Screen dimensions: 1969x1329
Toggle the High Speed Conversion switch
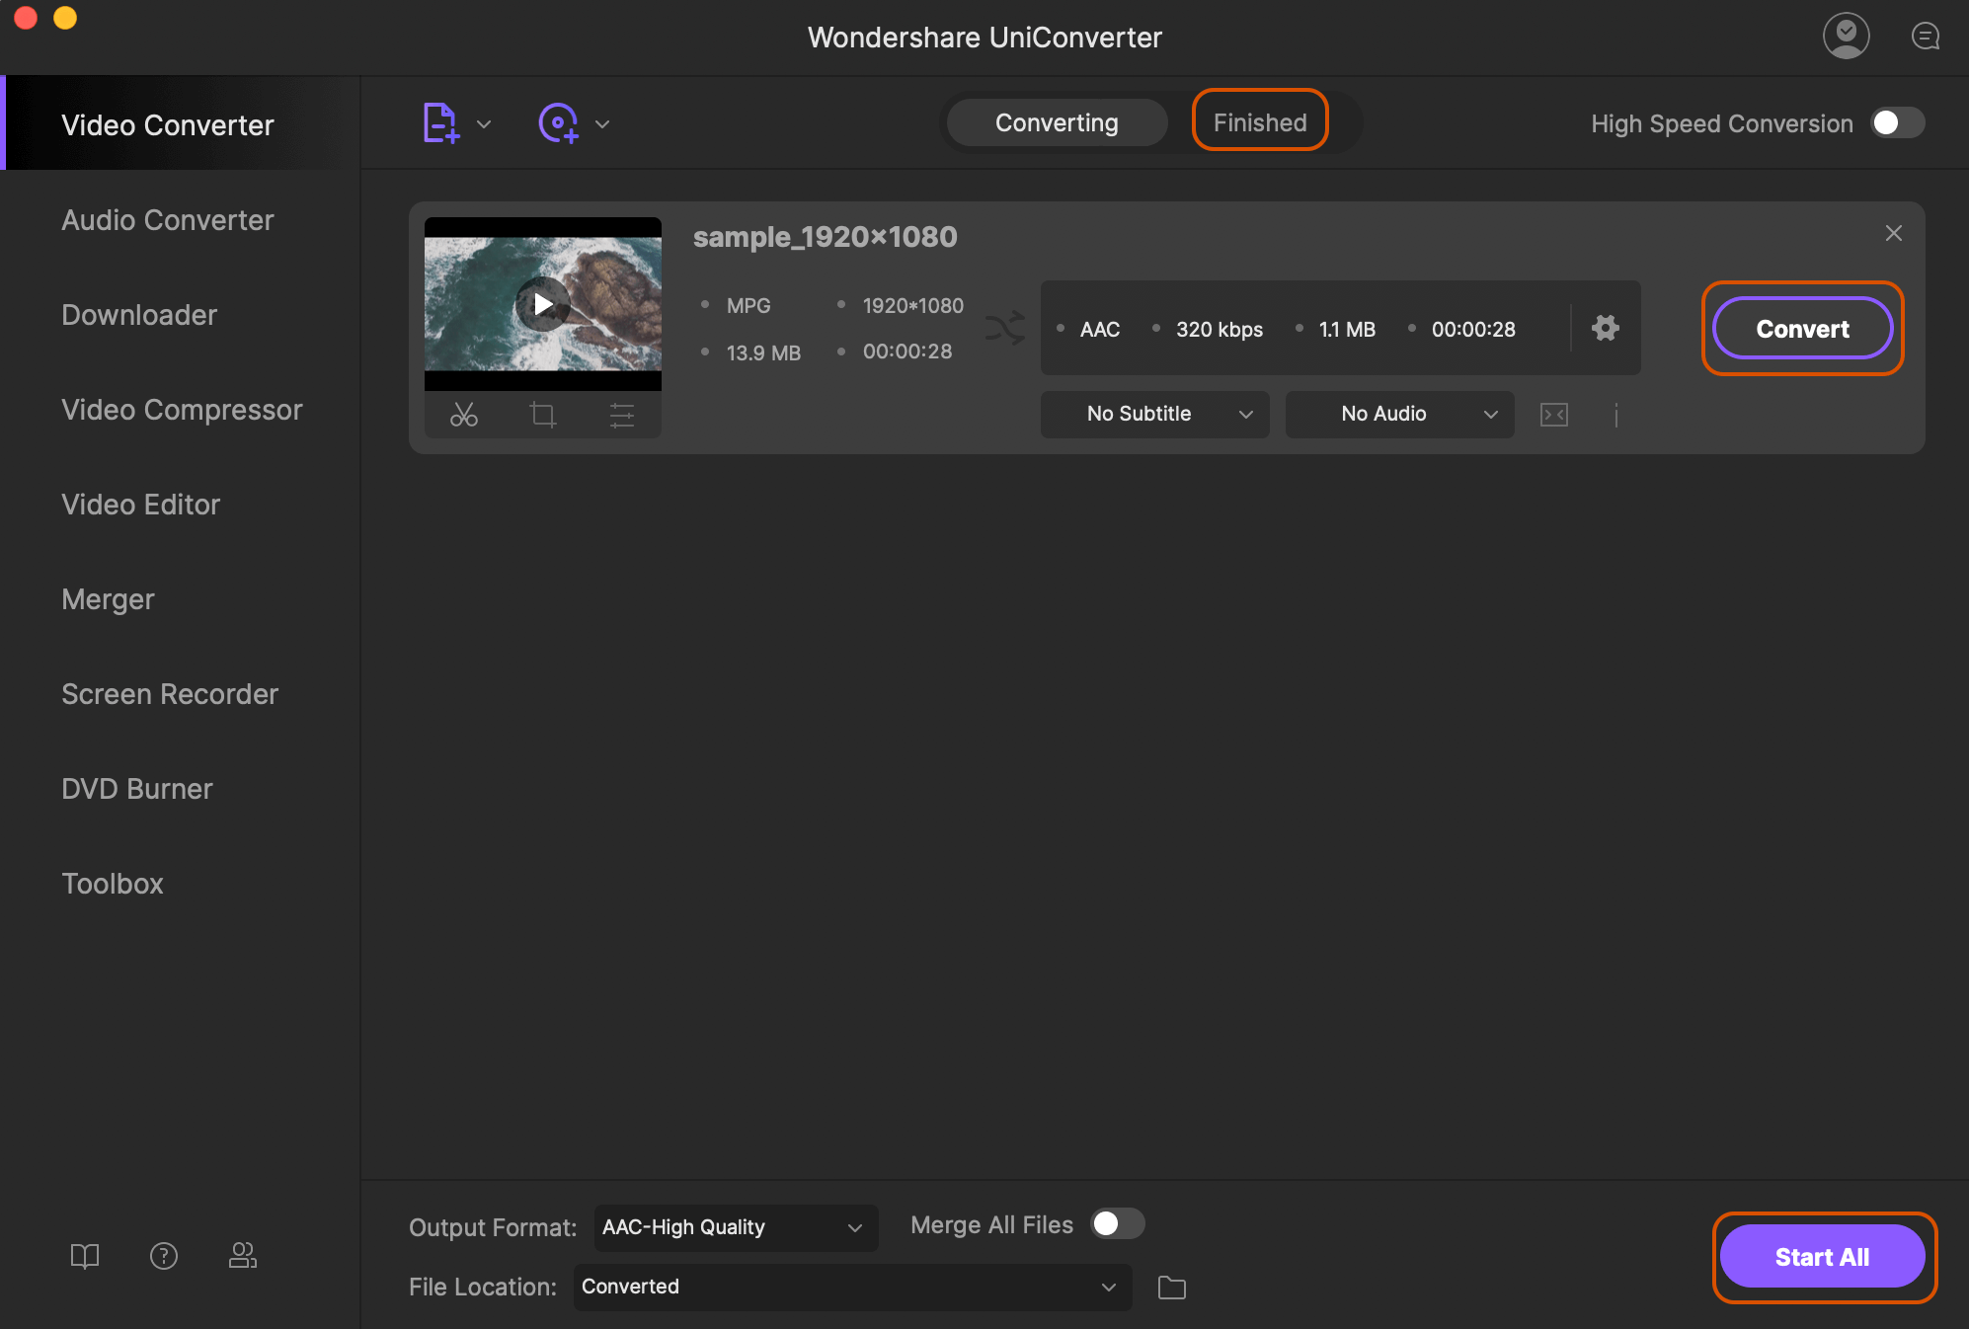tap(1898, 121)
